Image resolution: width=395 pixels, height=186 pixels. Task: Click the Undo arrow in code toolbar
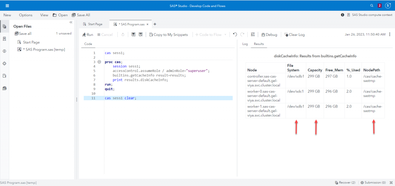(235, 34)
